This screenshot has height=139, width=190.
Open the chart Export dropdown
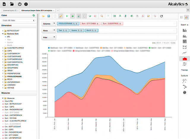pos(185,25)
